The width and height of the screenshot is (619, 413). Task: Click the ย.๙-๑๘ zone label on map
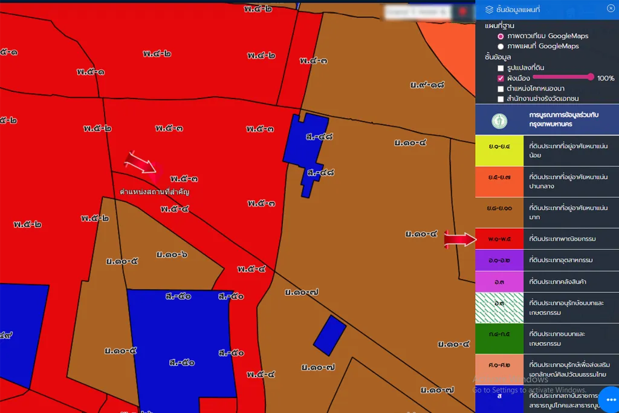click(x=427, y=85)
